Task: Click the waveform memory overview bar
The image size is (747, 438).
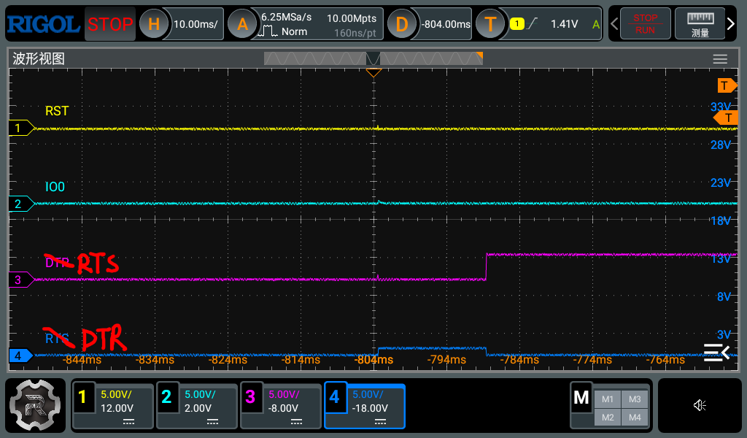Action: [x=373, y=58]
